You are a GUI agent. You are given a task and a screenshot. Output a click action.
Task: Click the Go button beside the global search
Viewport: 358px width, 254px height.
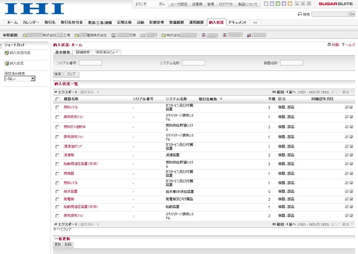click(352, 14)
